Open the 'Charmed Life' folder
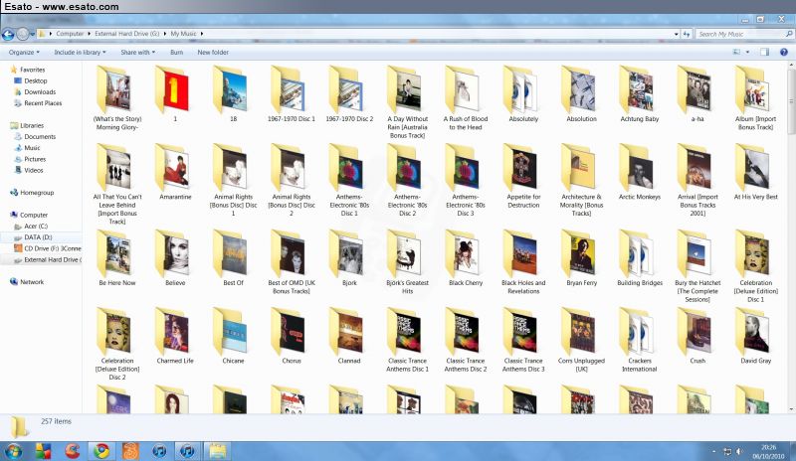Viewport: 796px width, 461px height. (x=175, y=337)
